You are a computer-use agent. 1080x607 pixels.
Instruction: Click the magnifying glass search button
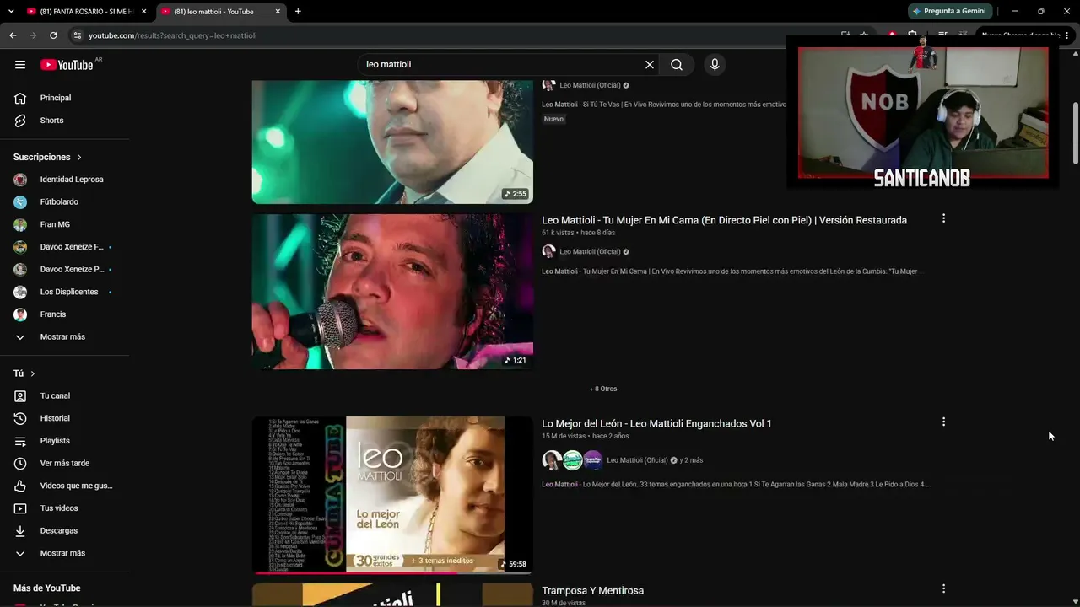[677, 65]
